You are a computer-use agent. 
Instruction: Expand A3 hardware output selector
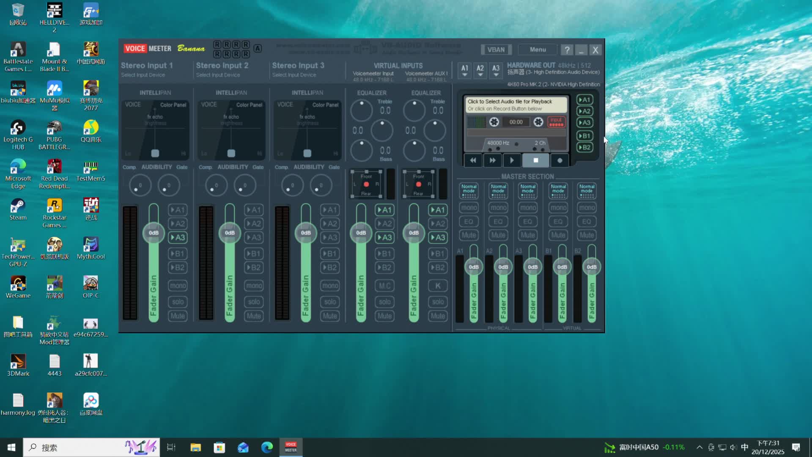click(x=496, y=70)
